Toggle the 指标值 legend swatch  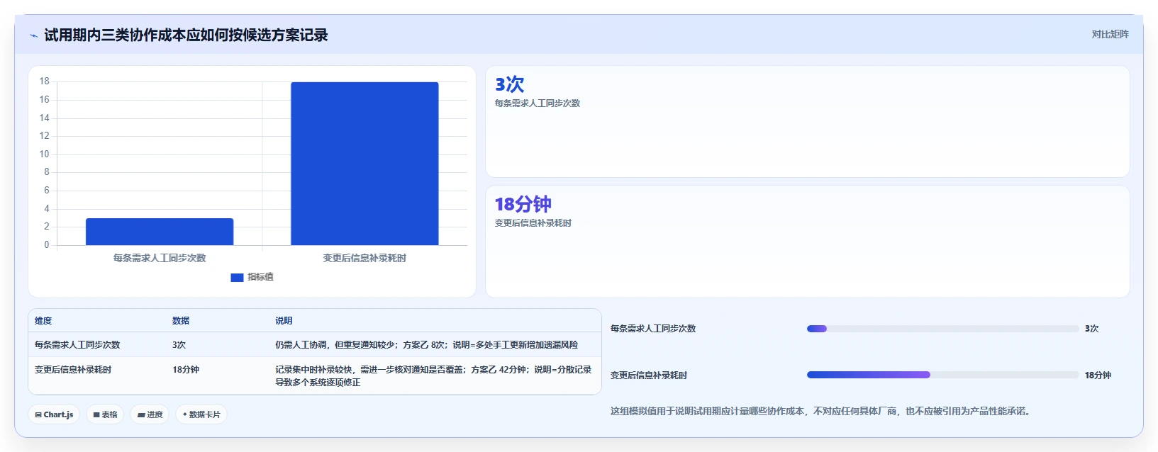pos(237,278)
